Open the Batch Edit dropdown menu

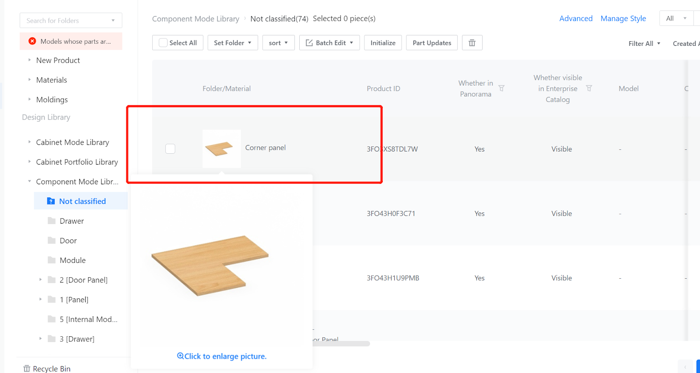pos(329,43)
